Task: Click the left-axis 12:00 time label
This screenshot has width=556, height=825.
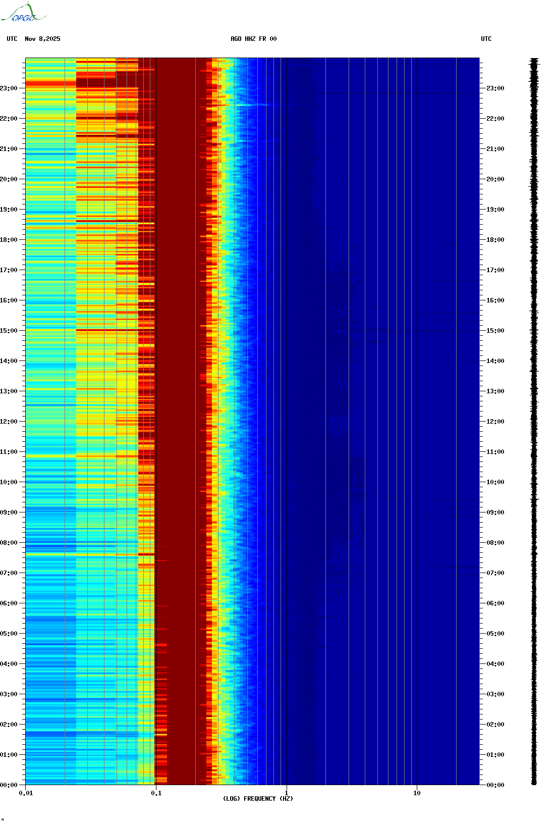Action: (x=9, y=422)
